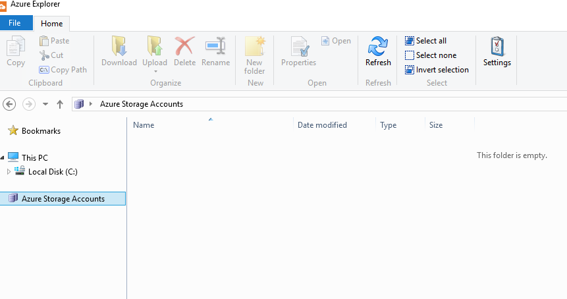
Task: Click the Copy Path icon
Action: (43, 70)
